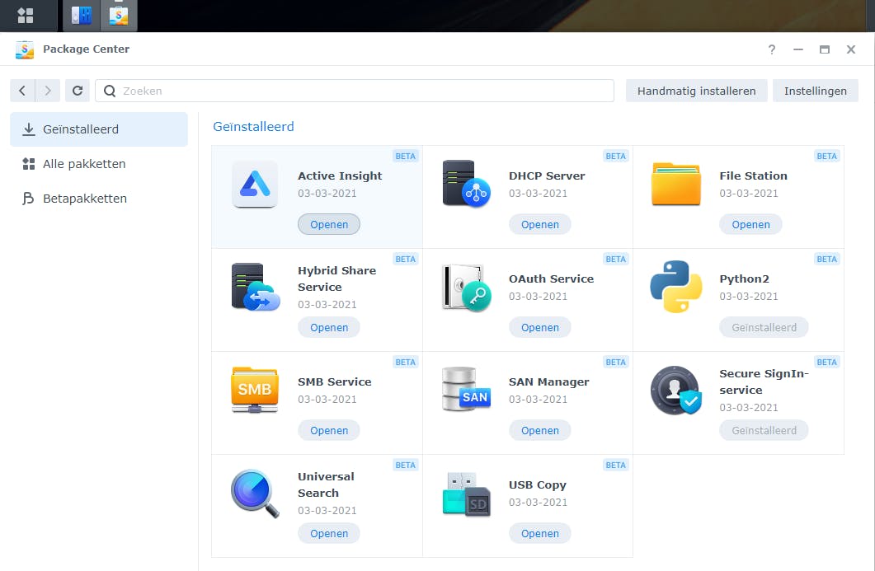Viewport: 875px width, 571px height.
Task: Click the File Station folder icon
Action: point(675,184)
